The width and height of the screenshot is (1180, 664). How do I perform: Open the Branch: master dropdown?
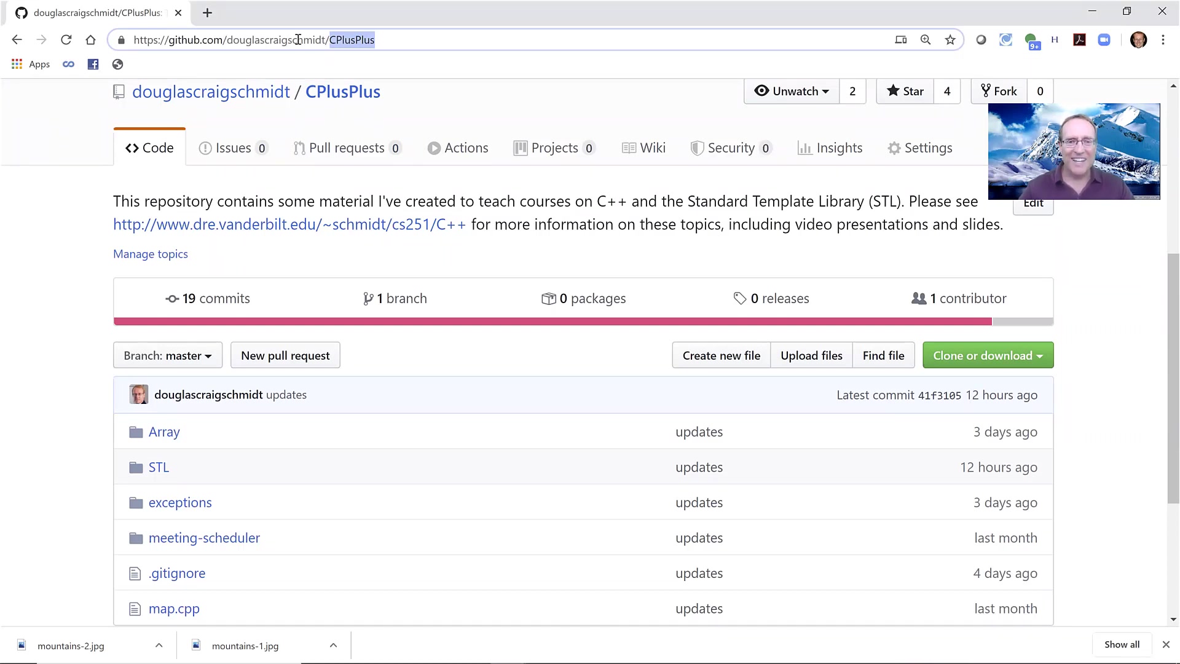point(168,355)
